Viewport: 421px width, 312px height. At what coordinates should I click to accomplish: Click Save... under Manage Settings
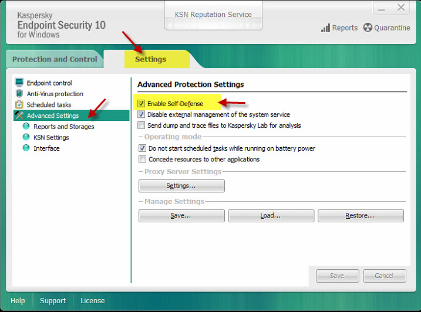(181, 216)
